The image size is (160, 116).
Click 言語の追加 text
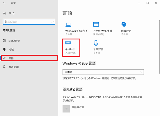[x=78, y=107]
